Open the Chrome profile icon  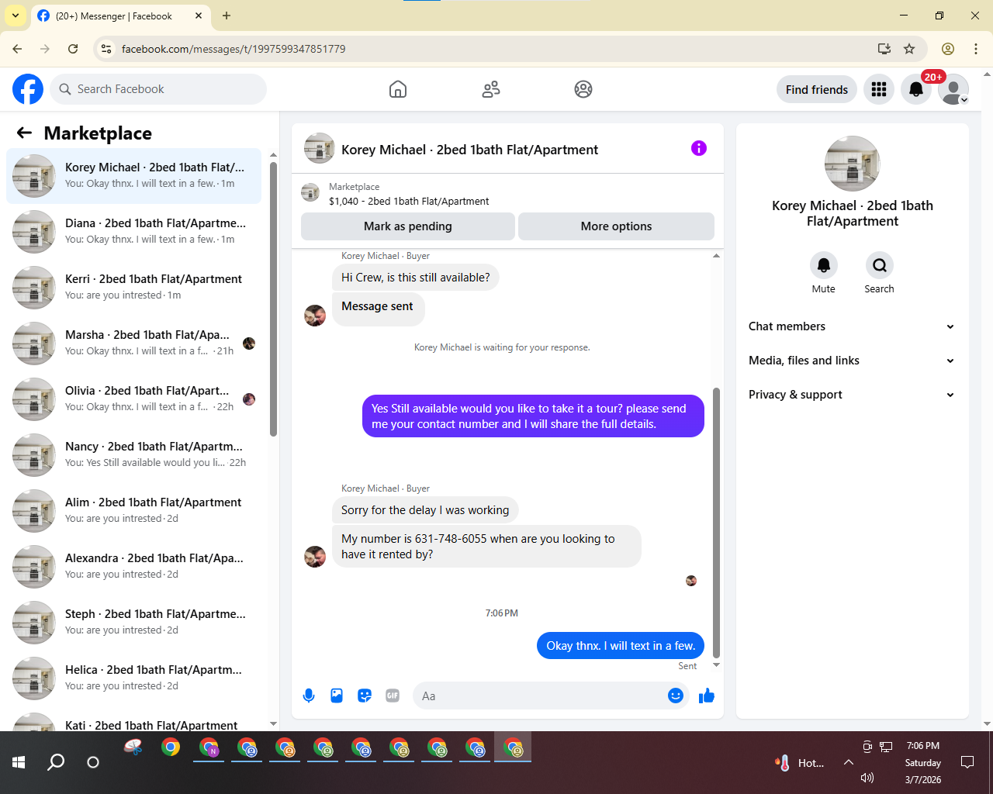click(x=948, y=49)
